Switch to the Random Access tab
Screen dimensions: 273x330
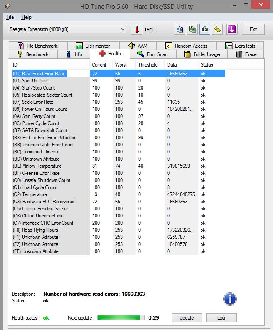tap(187, 46)
